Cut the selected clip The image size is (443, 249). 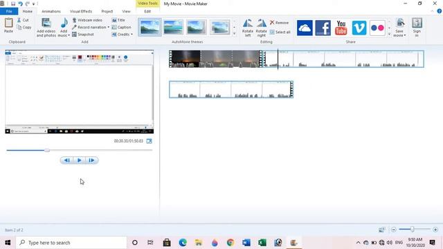click(x=23, y=20)
